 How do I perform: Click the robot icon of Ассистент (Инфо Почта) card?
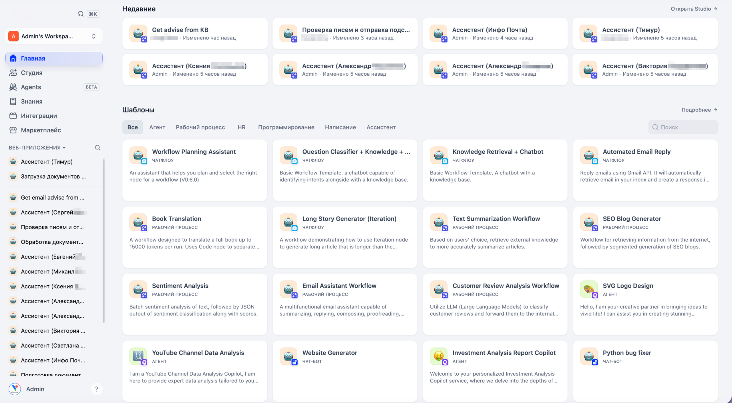tap(438, 33)
